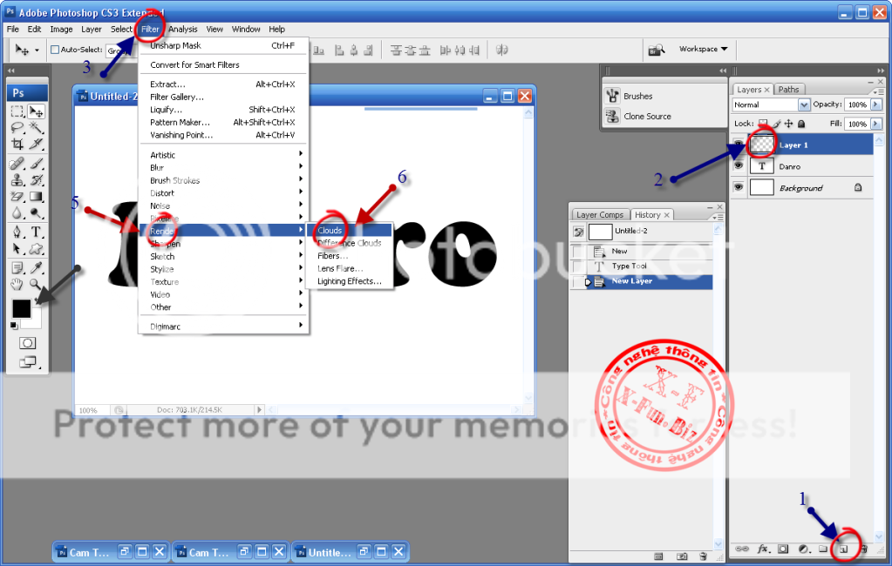
Task: Switch to the Layer Comps tab
Action: (600, 215)
